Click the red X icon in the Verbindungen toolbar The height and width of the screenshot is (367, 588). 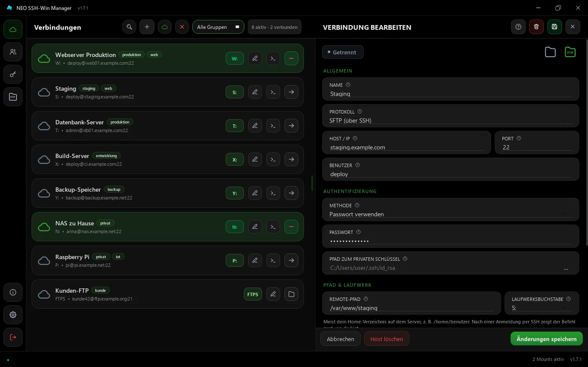coord(182,27)
